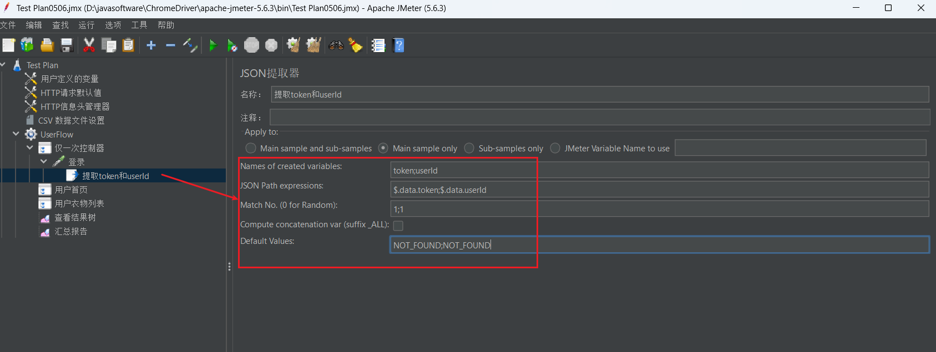Collapse all with the minus icon
The image size is (936, 352).
(x=170, y=45)
